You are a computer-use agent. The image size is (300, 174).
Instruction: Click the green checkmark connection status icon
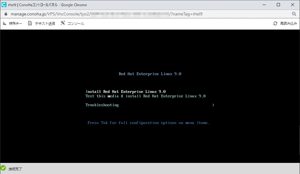tap(3, 168)
